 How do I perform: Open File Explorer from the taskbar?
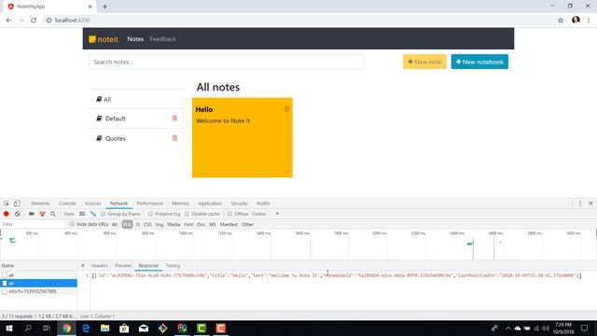click(105, 328)
